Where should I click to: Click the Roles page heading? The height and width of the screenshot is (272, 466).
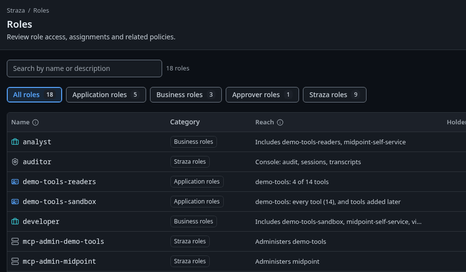pyautogui.click(x=19, y=24)
